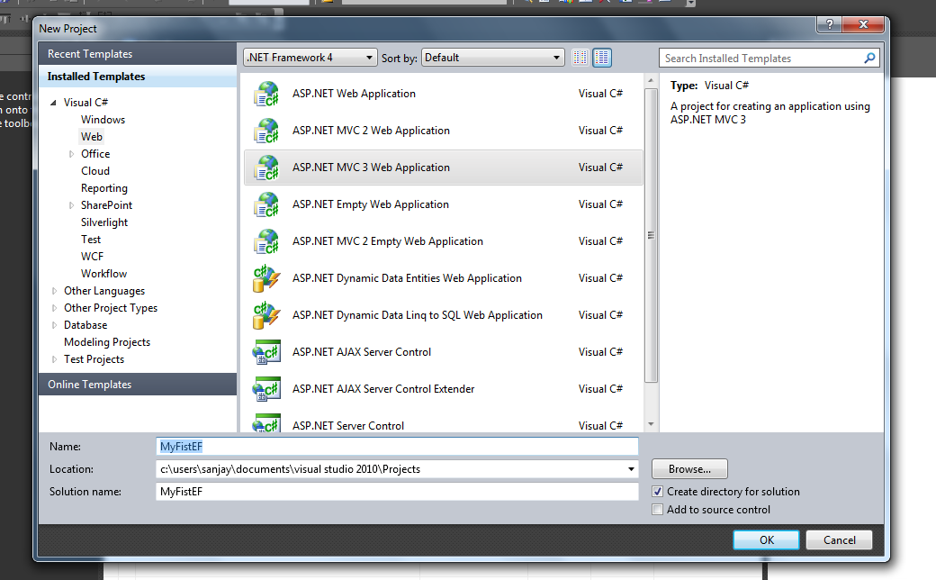Image resolution: width=936 pixels, height=580 pixels.
Task: Expand the Other Languages node
Action: click(x=54, y=291)
